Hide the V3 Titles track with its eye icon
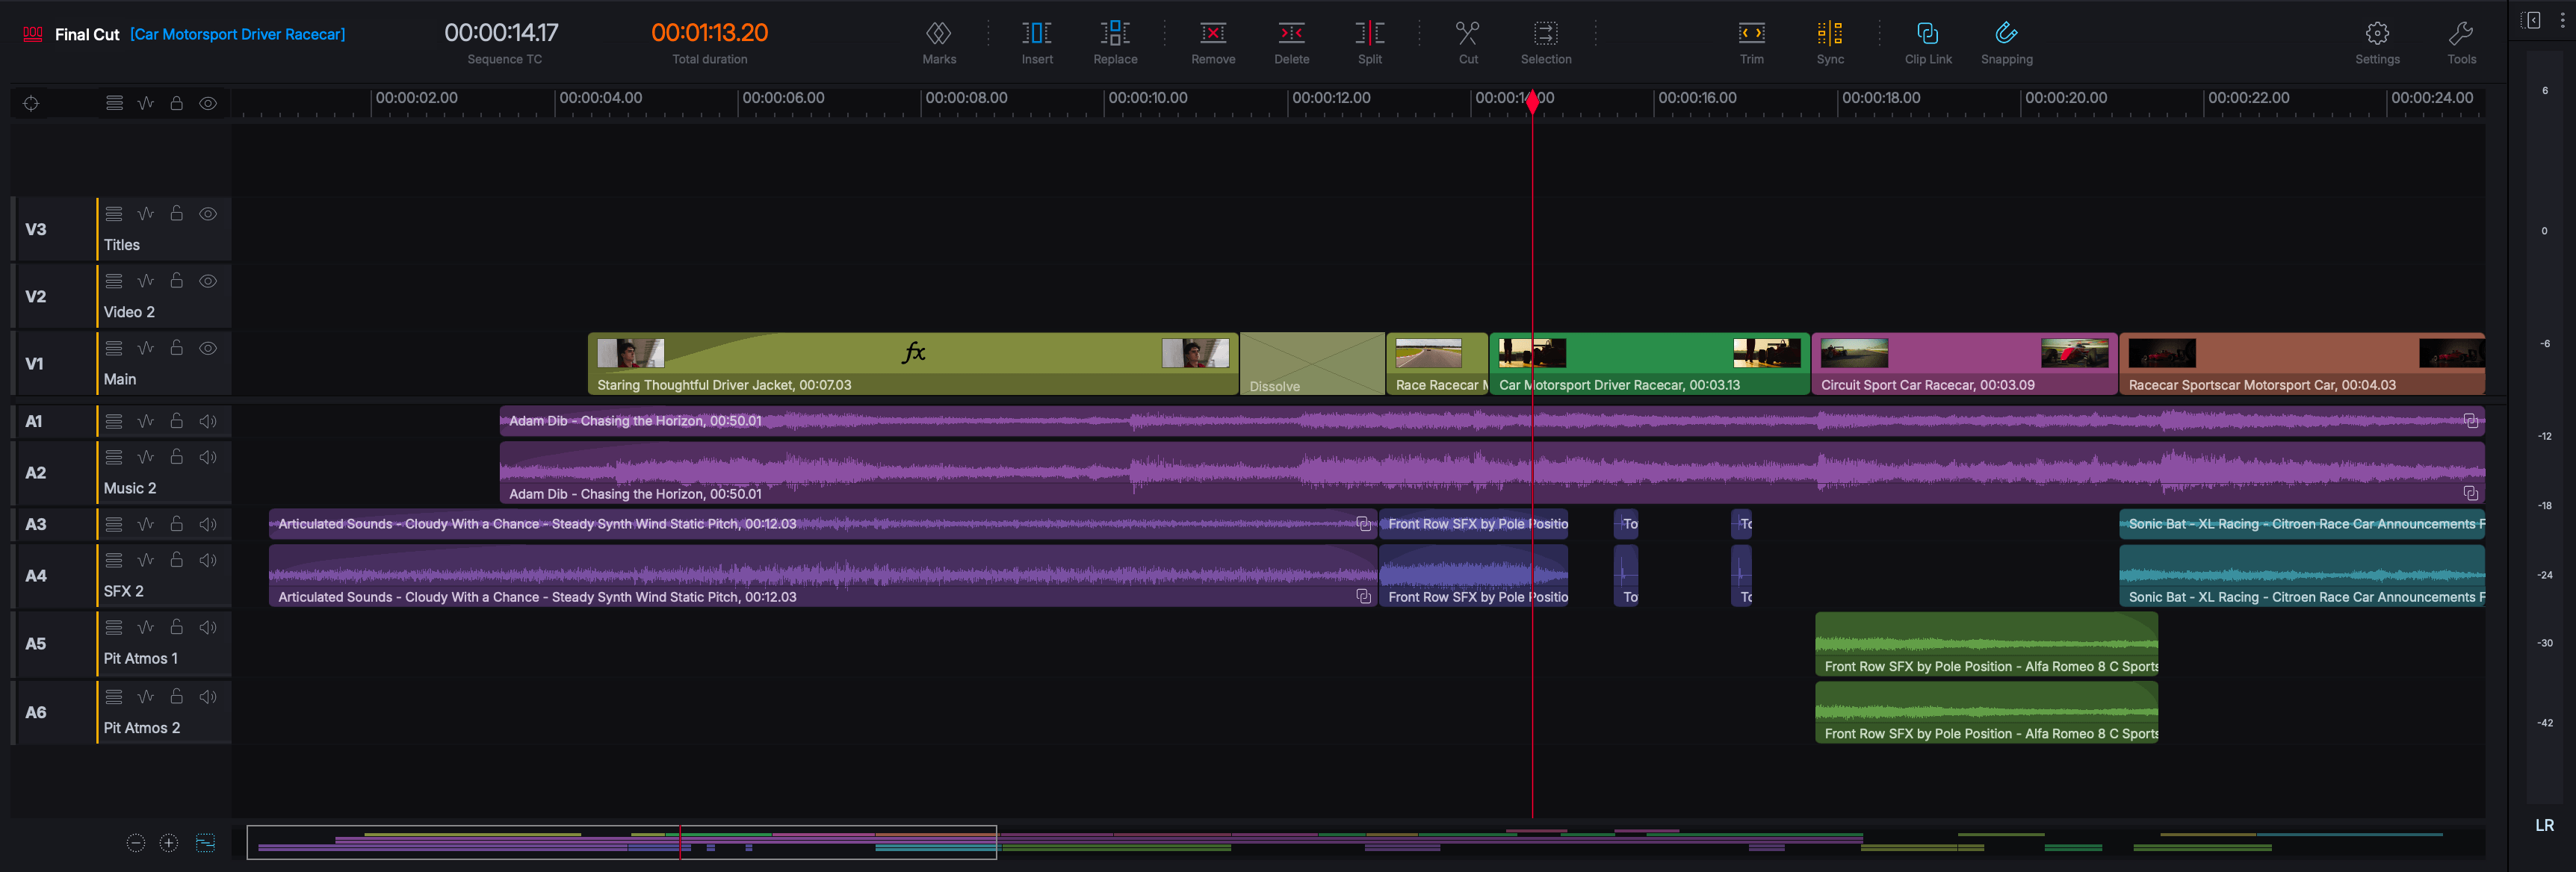Screen dimensions: 2576x872 (x=207, y=214)
